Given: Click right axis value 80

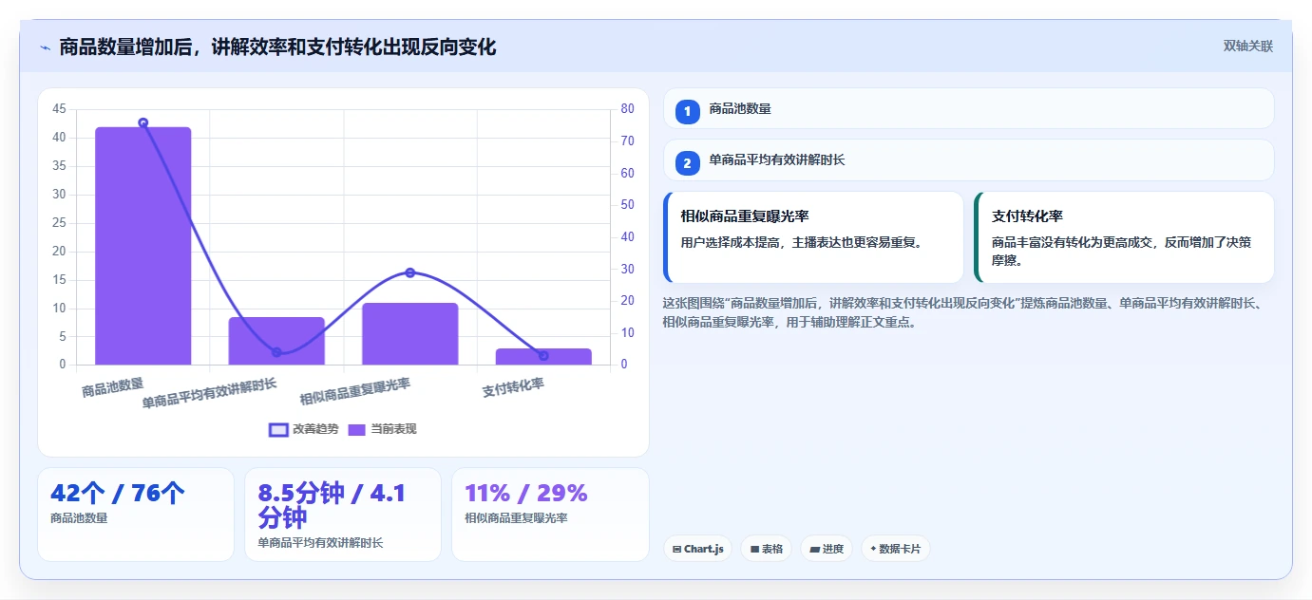Looking at the screenshot, I should [x=628, y=108].
